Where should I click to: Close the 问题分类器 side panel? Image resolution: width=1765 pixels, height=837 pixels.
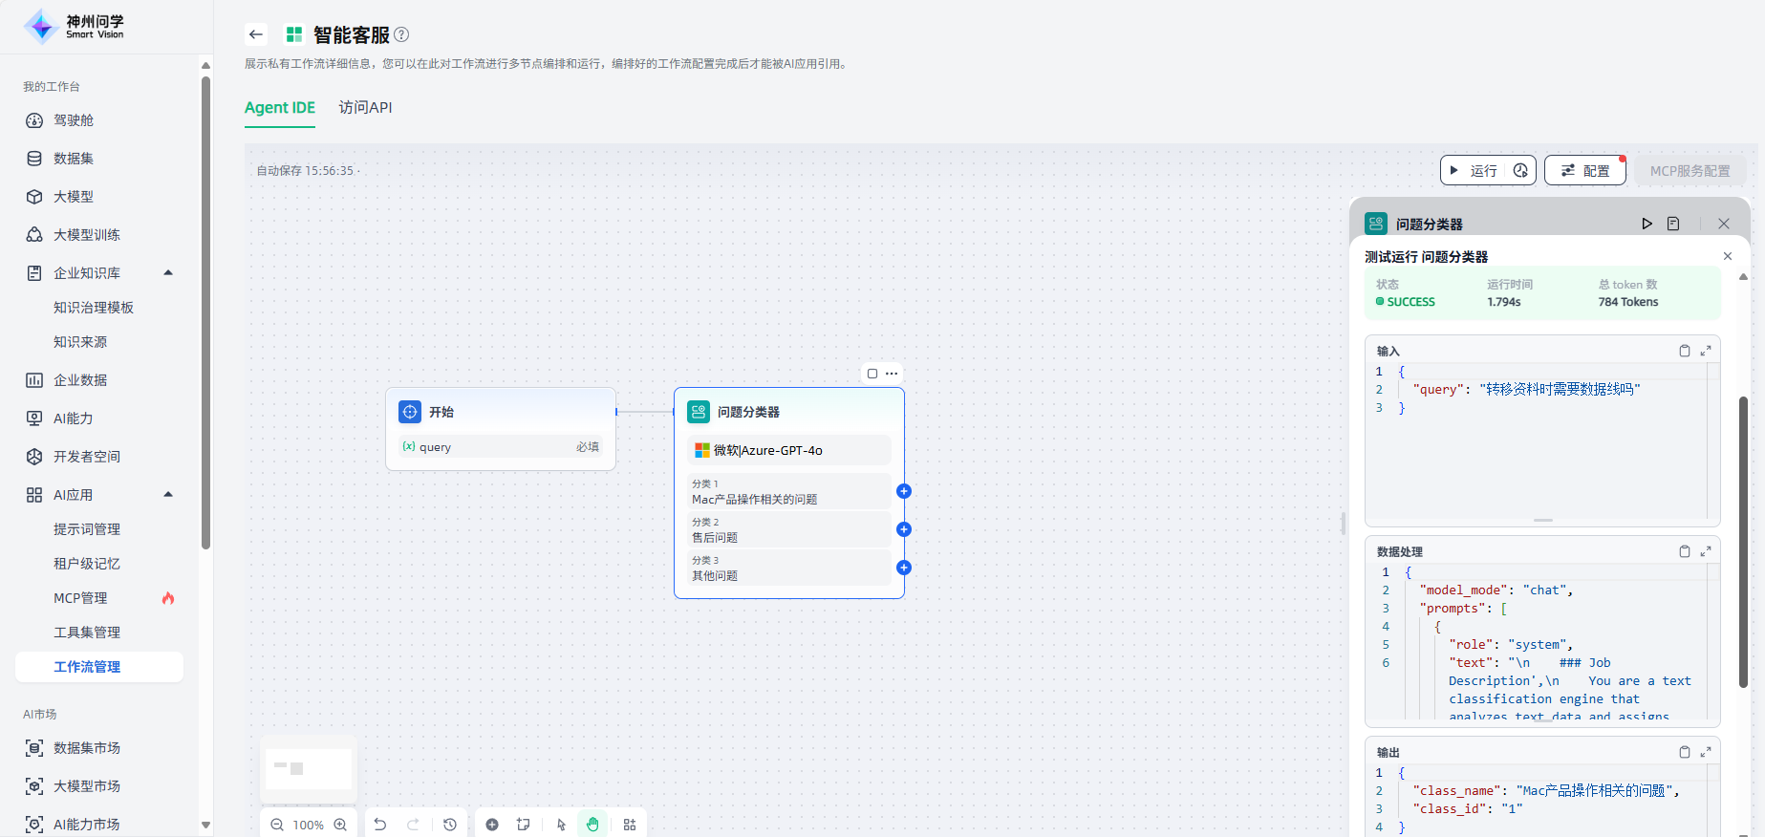(1724, 224)
